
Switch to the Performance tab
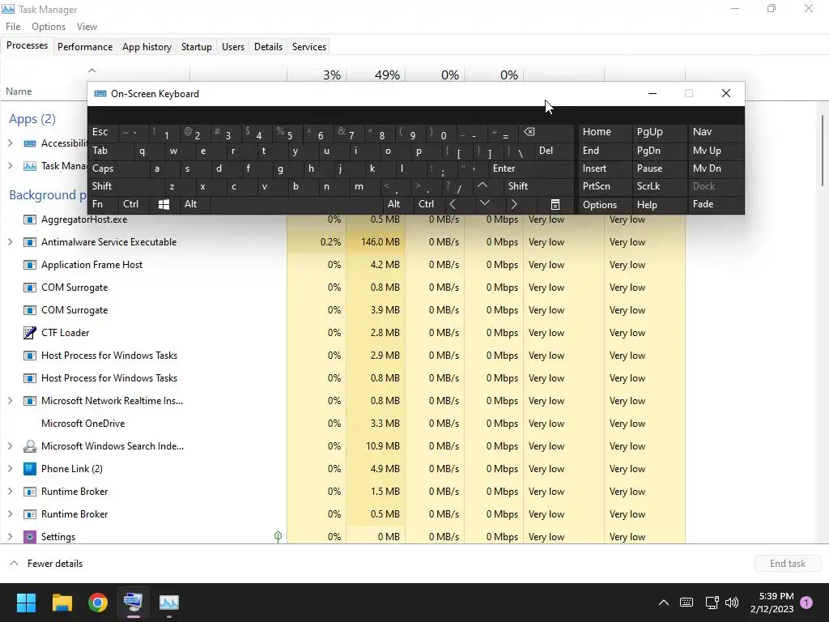click(x=84, y=46)
